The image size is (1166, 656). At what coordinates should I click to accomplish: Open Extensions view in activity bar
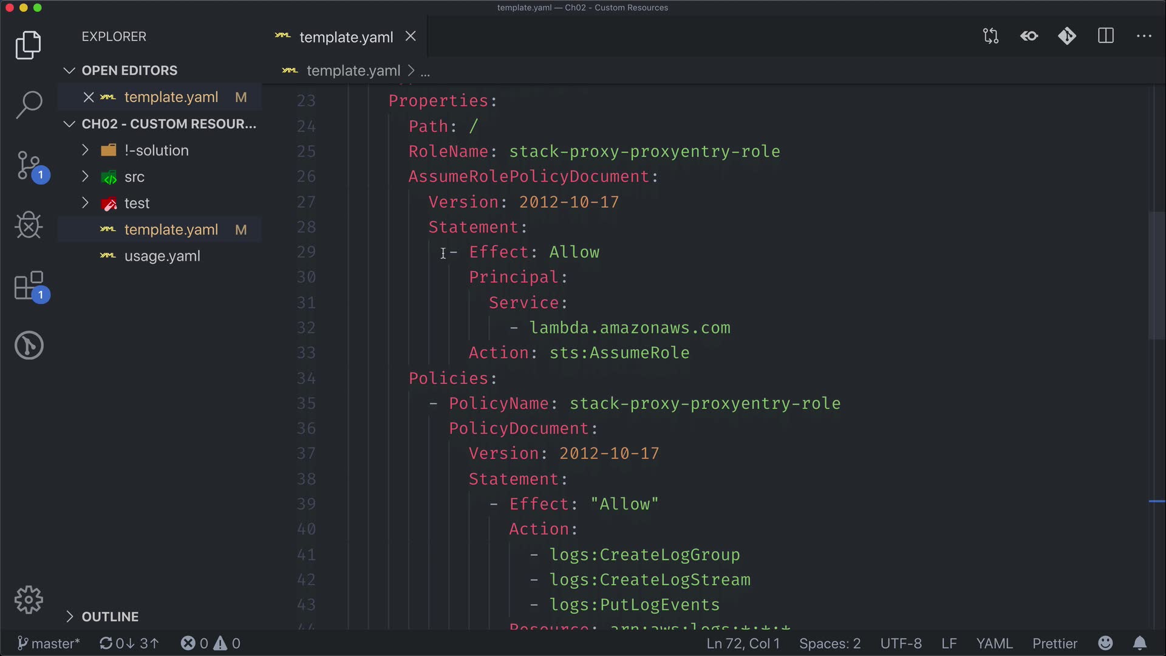click(x=29, y=285)
